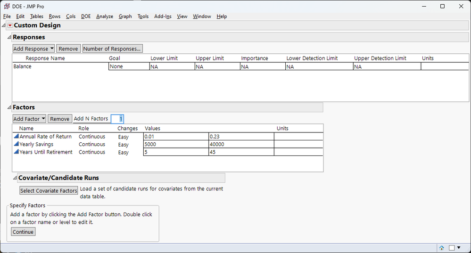Screen dimensions: 471x253
Task: Click the icon beside Years Until Retirement
Action: pyautogui.click(x=16, y=152)
